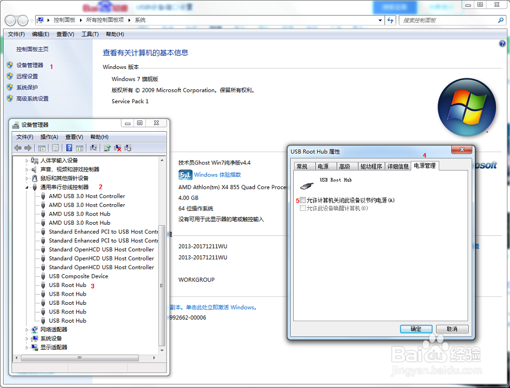510x388 pixels.
Task: Click blue Help question-mark toolbar icon
Action: [69, 148]
